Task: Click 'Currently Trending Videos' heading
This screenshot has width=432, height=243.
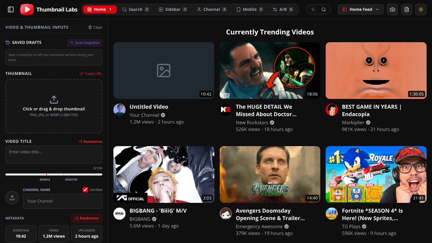Action: (x=270, y=32)
